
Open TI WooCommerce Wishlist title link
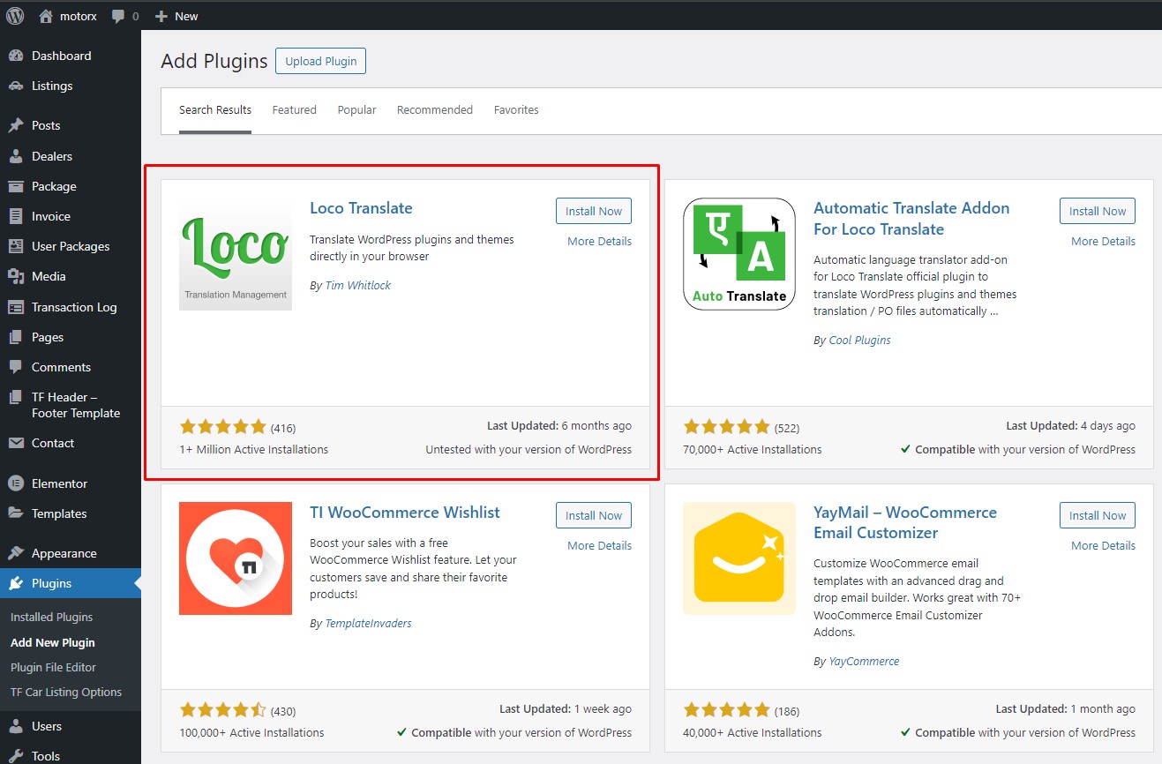coord(405,513)
